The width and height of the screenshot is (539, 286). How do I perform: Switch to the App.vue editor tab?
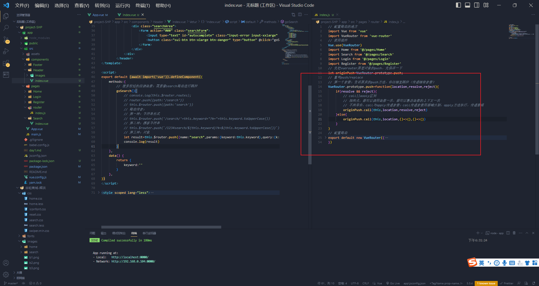[x=98, y=15]
